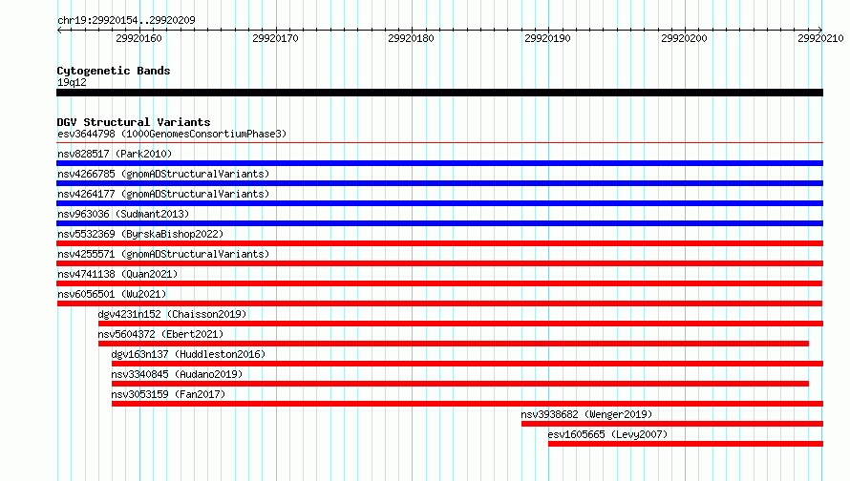Click the Cytogenetic Bands track title
850x481 pixels.
click(x=114, y=71)
